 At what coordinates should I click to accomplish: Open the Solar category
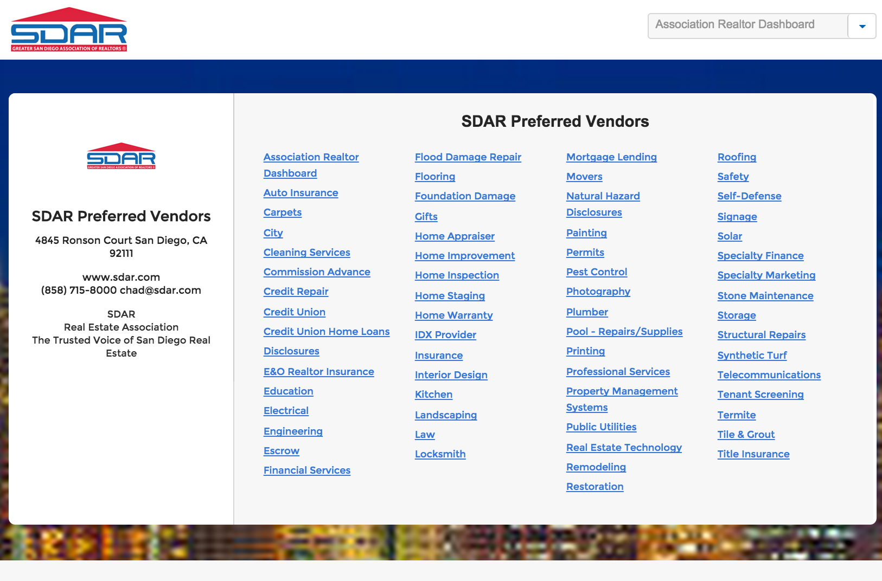pyautogui.click(x=730, y=236)
